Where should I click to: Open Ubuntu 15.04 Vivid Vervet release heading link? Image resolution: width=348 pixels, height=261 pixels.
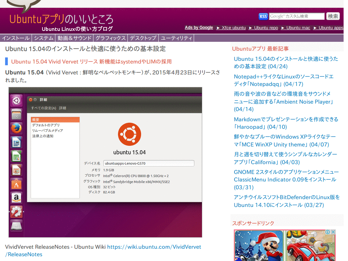(91, 62)
